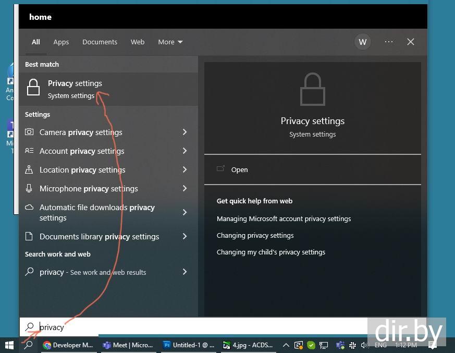
Task: Click the Microphone privacy settings icon
Action: click(x=29, y=189)
